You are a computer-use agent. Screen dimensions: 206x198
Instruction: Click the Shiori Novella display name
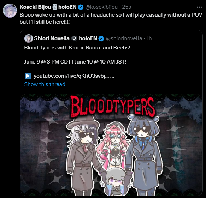(x=52, y=38)
